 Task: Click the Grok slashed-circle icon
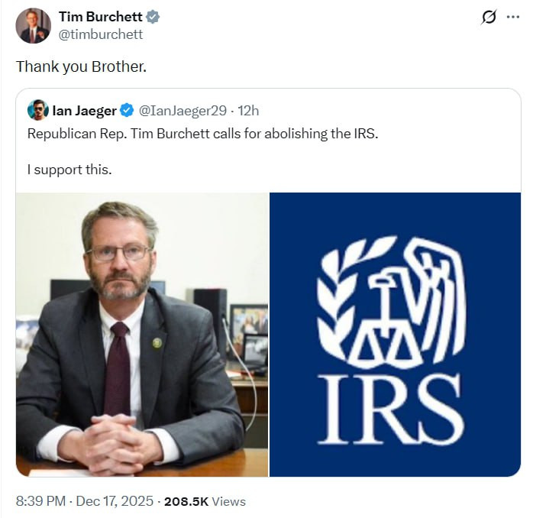tap(489, 17)
